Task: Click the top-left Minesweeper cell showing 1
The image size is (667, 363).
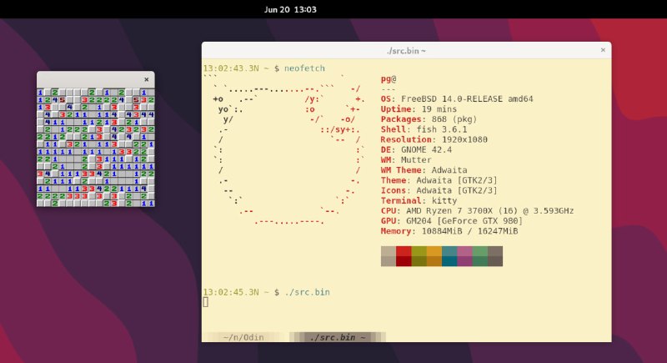Action: click(x=40, y=92)
